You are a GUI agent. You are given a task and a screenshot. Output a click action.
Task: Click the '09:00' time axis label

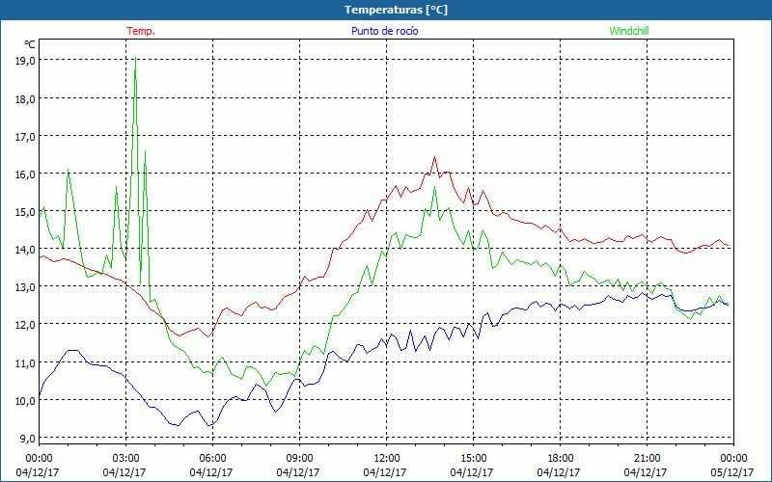tap(300, 459)
